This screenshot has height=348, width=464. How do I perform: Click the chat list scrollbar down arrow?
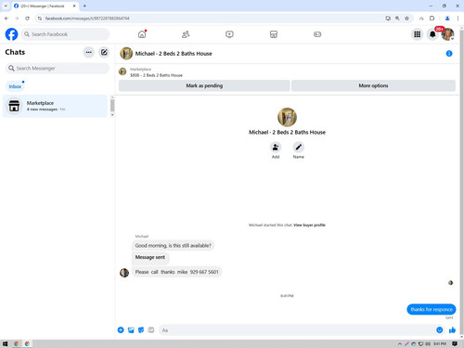point(112,115)
